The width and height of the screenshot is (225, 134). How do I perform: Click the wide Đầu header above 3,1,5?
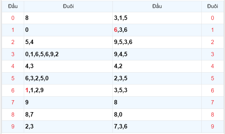click(x=157, y=6)
